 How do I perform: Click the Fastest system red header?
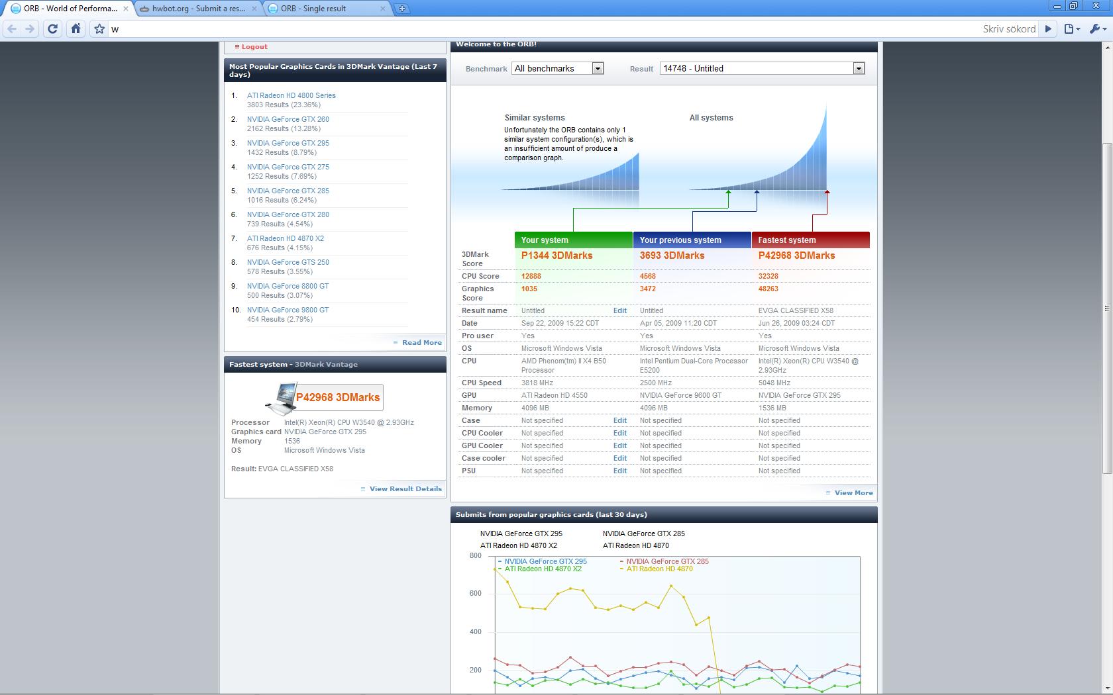coord(811,240)
